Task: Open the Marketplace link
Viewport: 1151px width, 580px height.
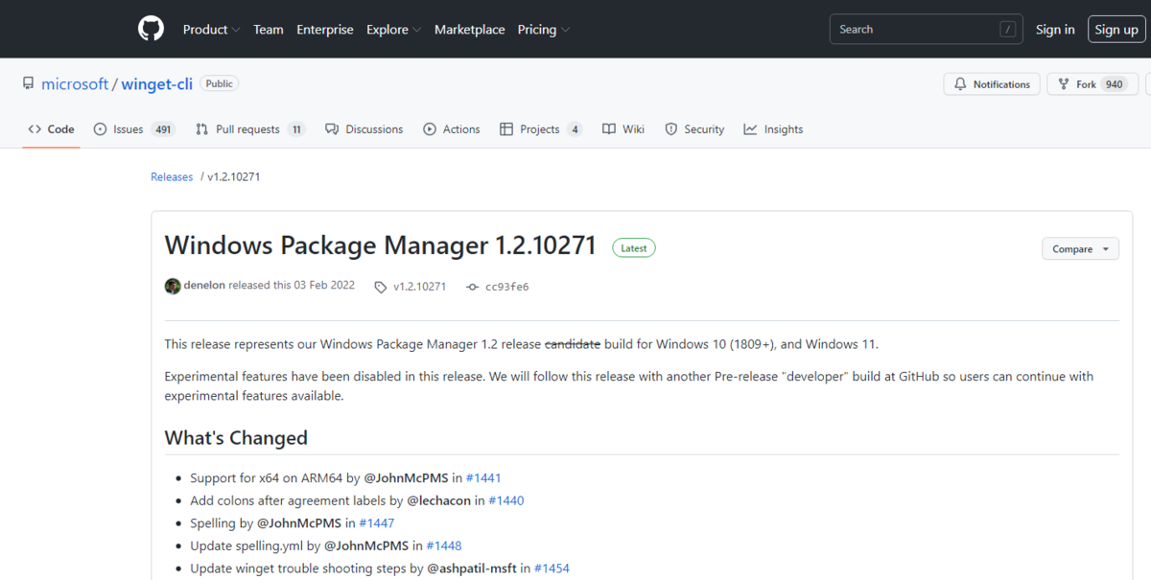Action: pos(470,30)
